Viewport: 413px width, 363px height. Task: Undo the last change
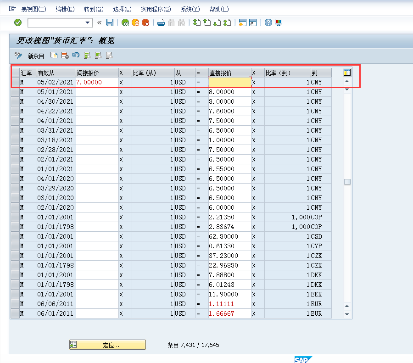click(76, 55)
